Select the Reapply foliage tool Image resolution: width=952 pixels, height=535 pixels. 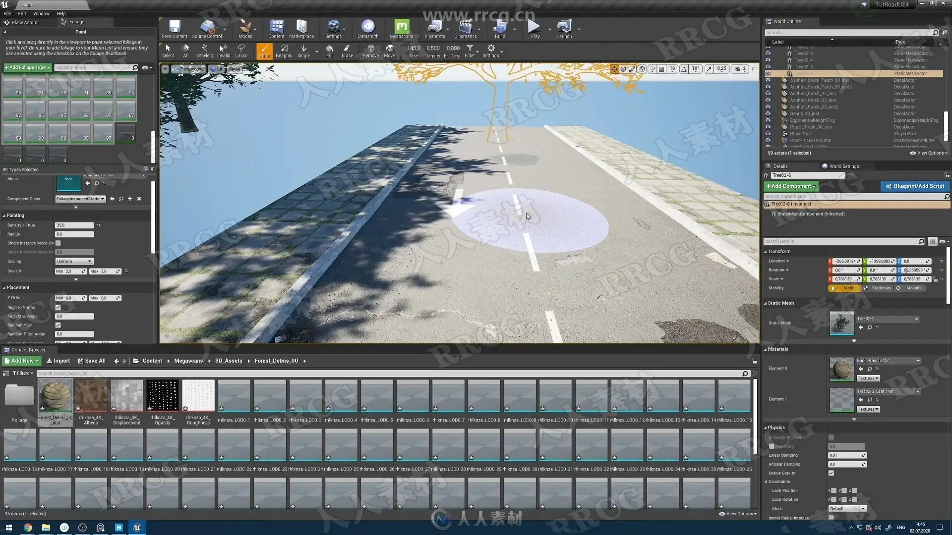coord(284,51)
